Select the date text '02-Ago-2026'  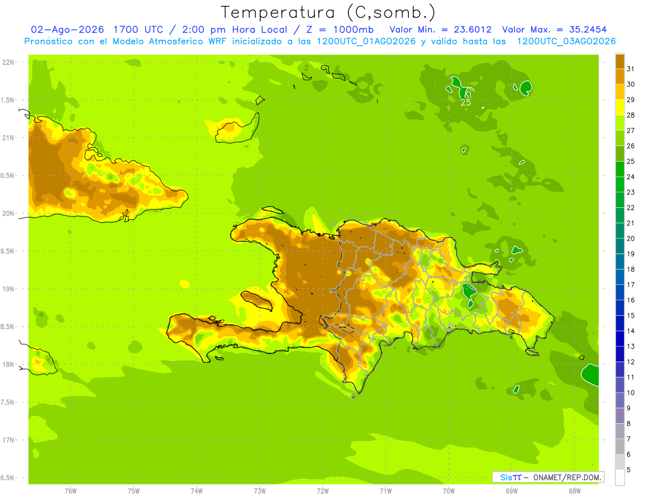click(x=67, y=30)
